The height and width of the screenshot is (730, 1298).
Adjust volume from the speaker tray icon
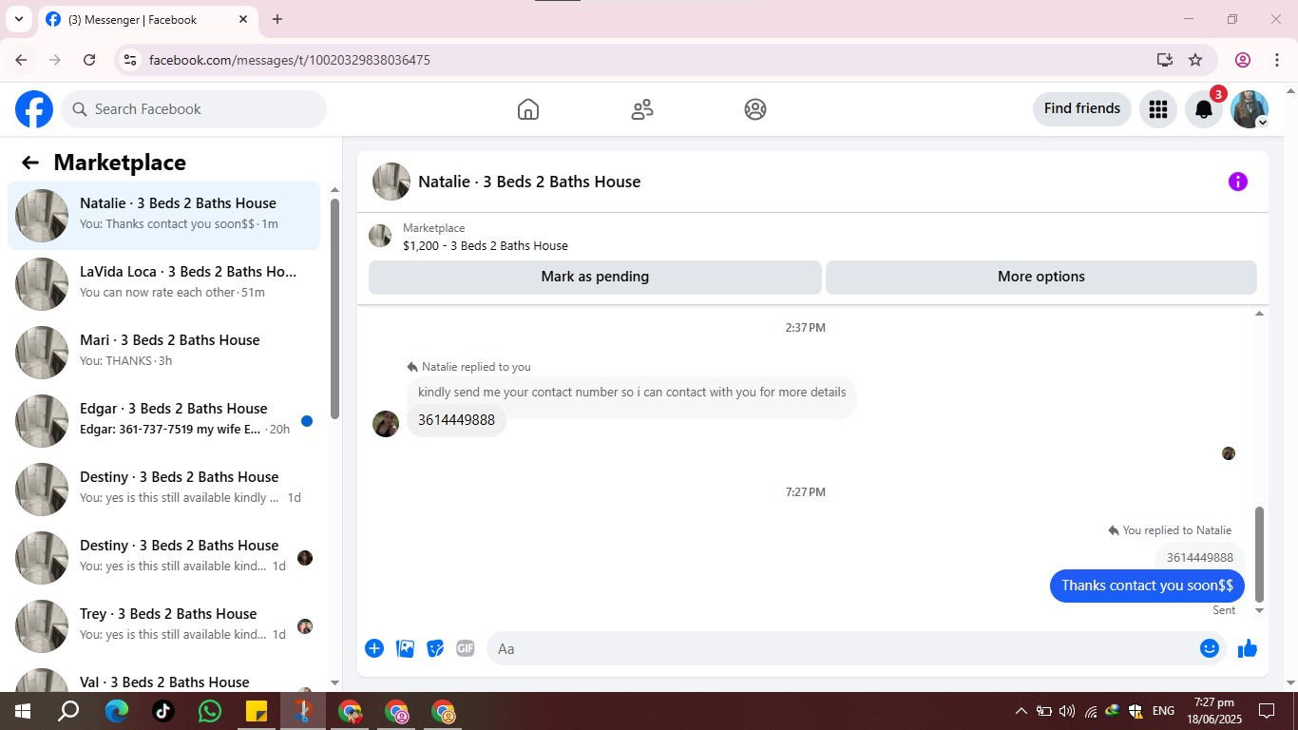click(x=1067, y=711)
